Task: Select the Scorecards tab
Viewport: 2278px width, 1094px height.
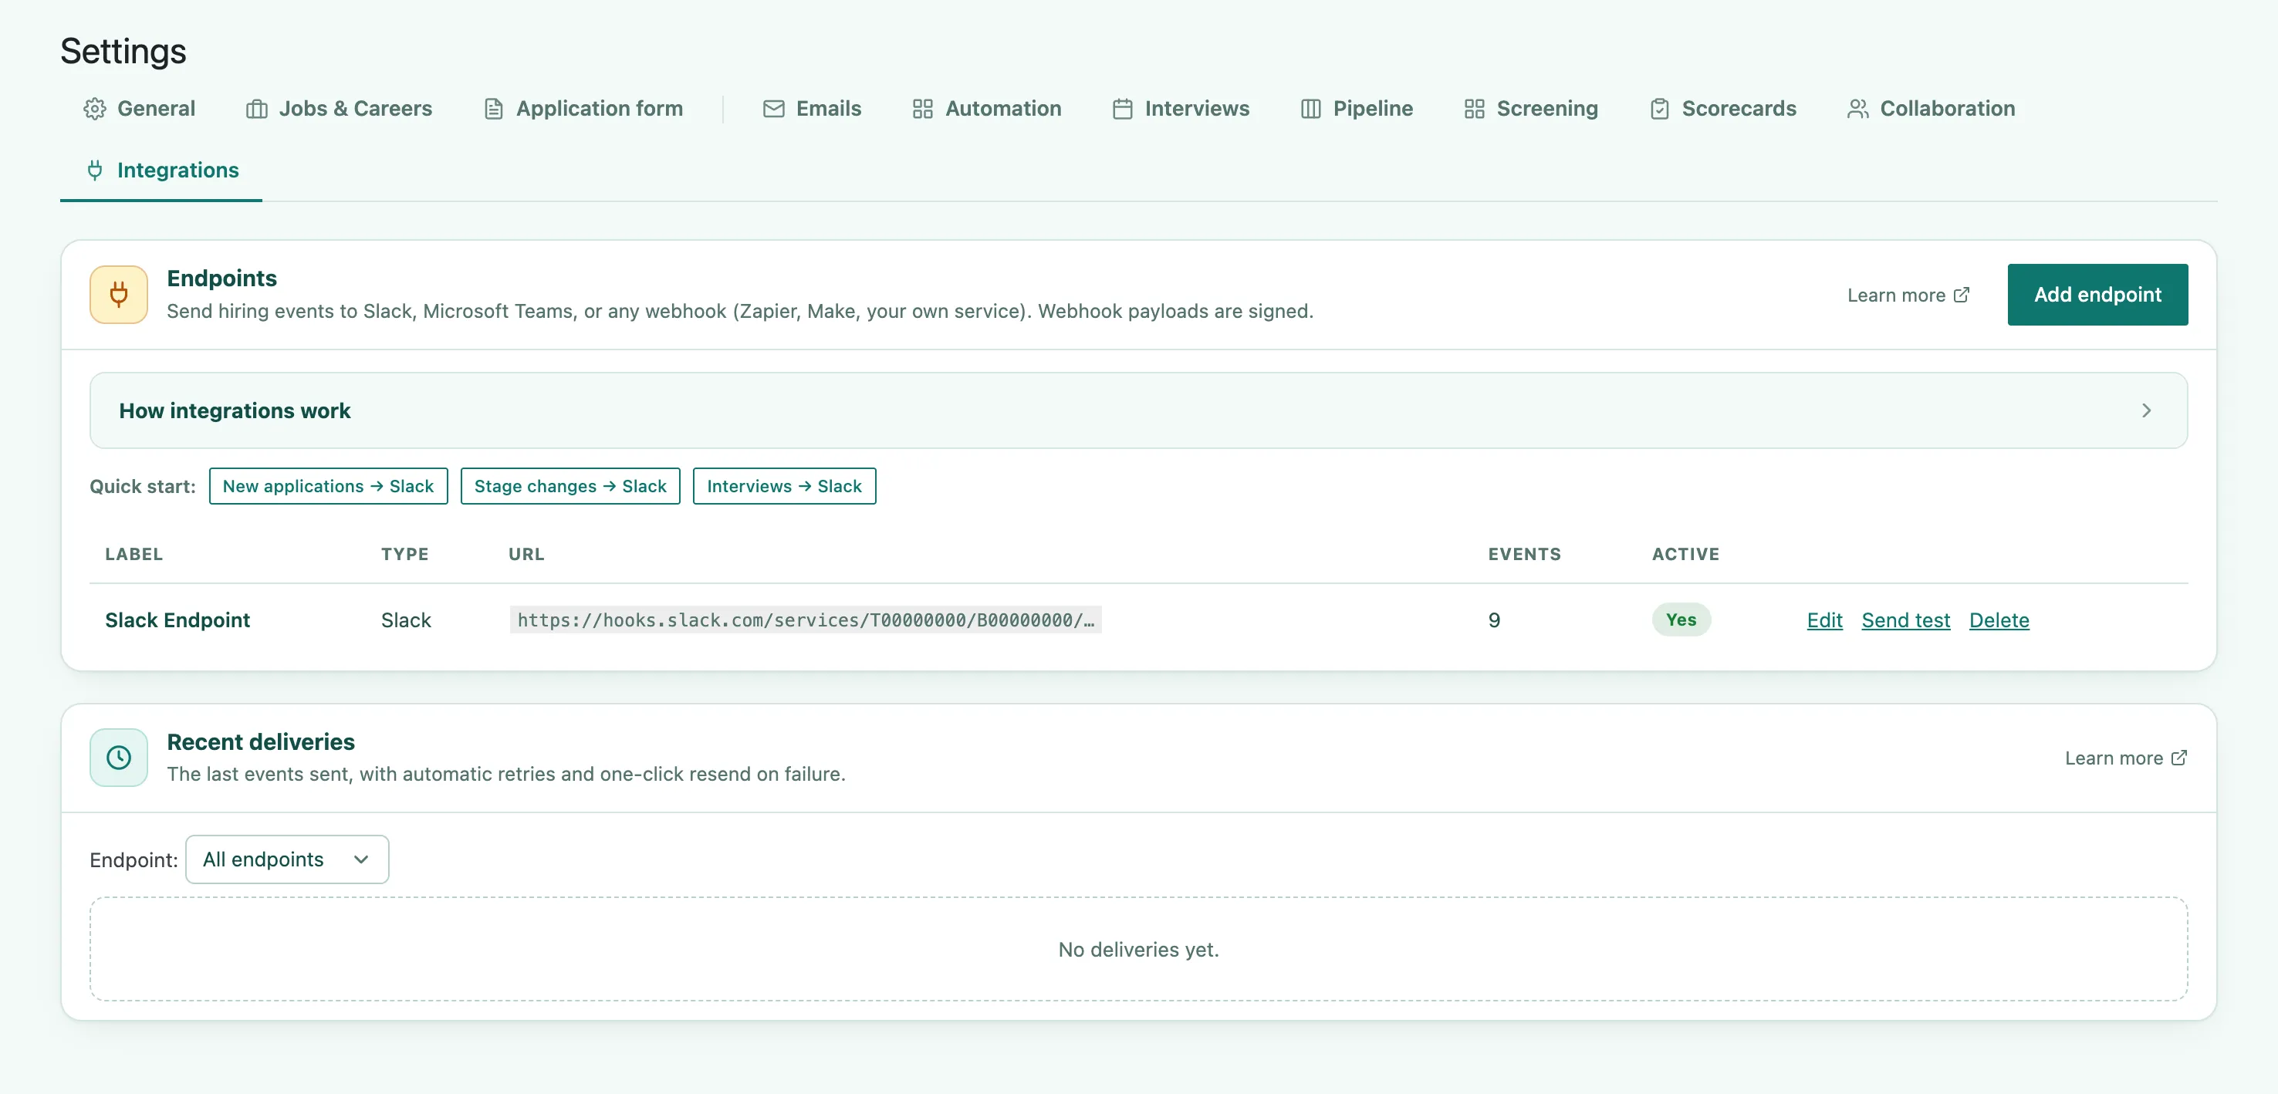Action: (1722, 109)
